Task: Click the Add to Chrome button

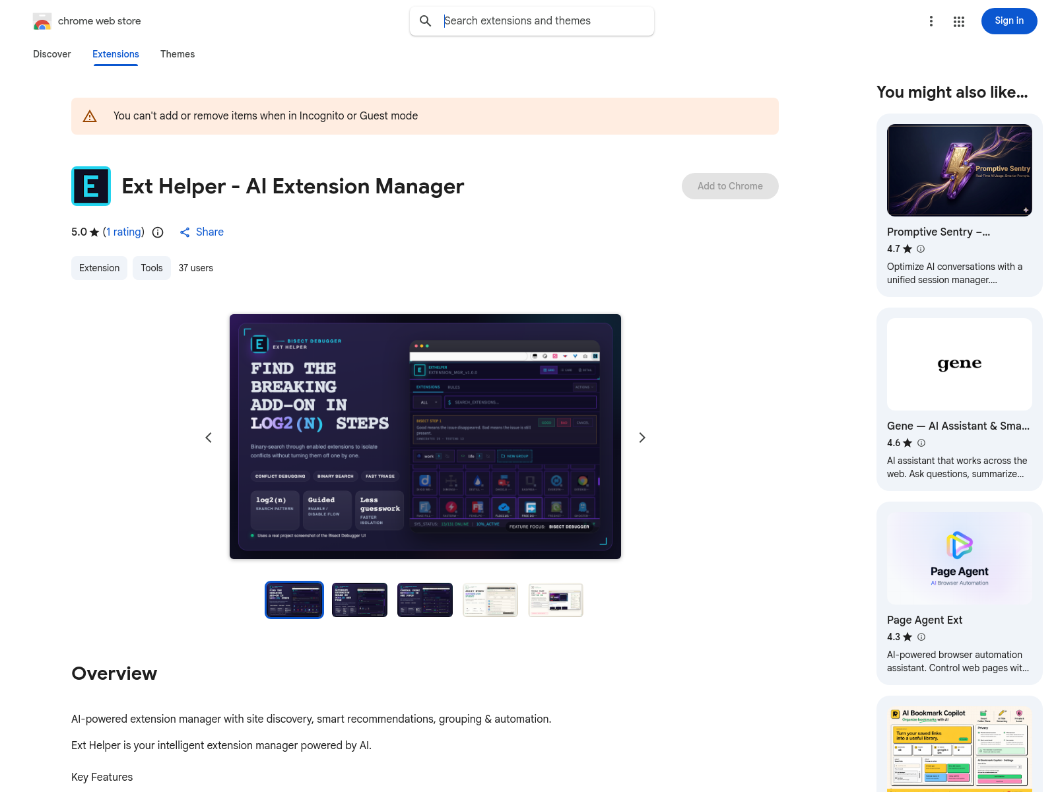Action: pos(730,186)
